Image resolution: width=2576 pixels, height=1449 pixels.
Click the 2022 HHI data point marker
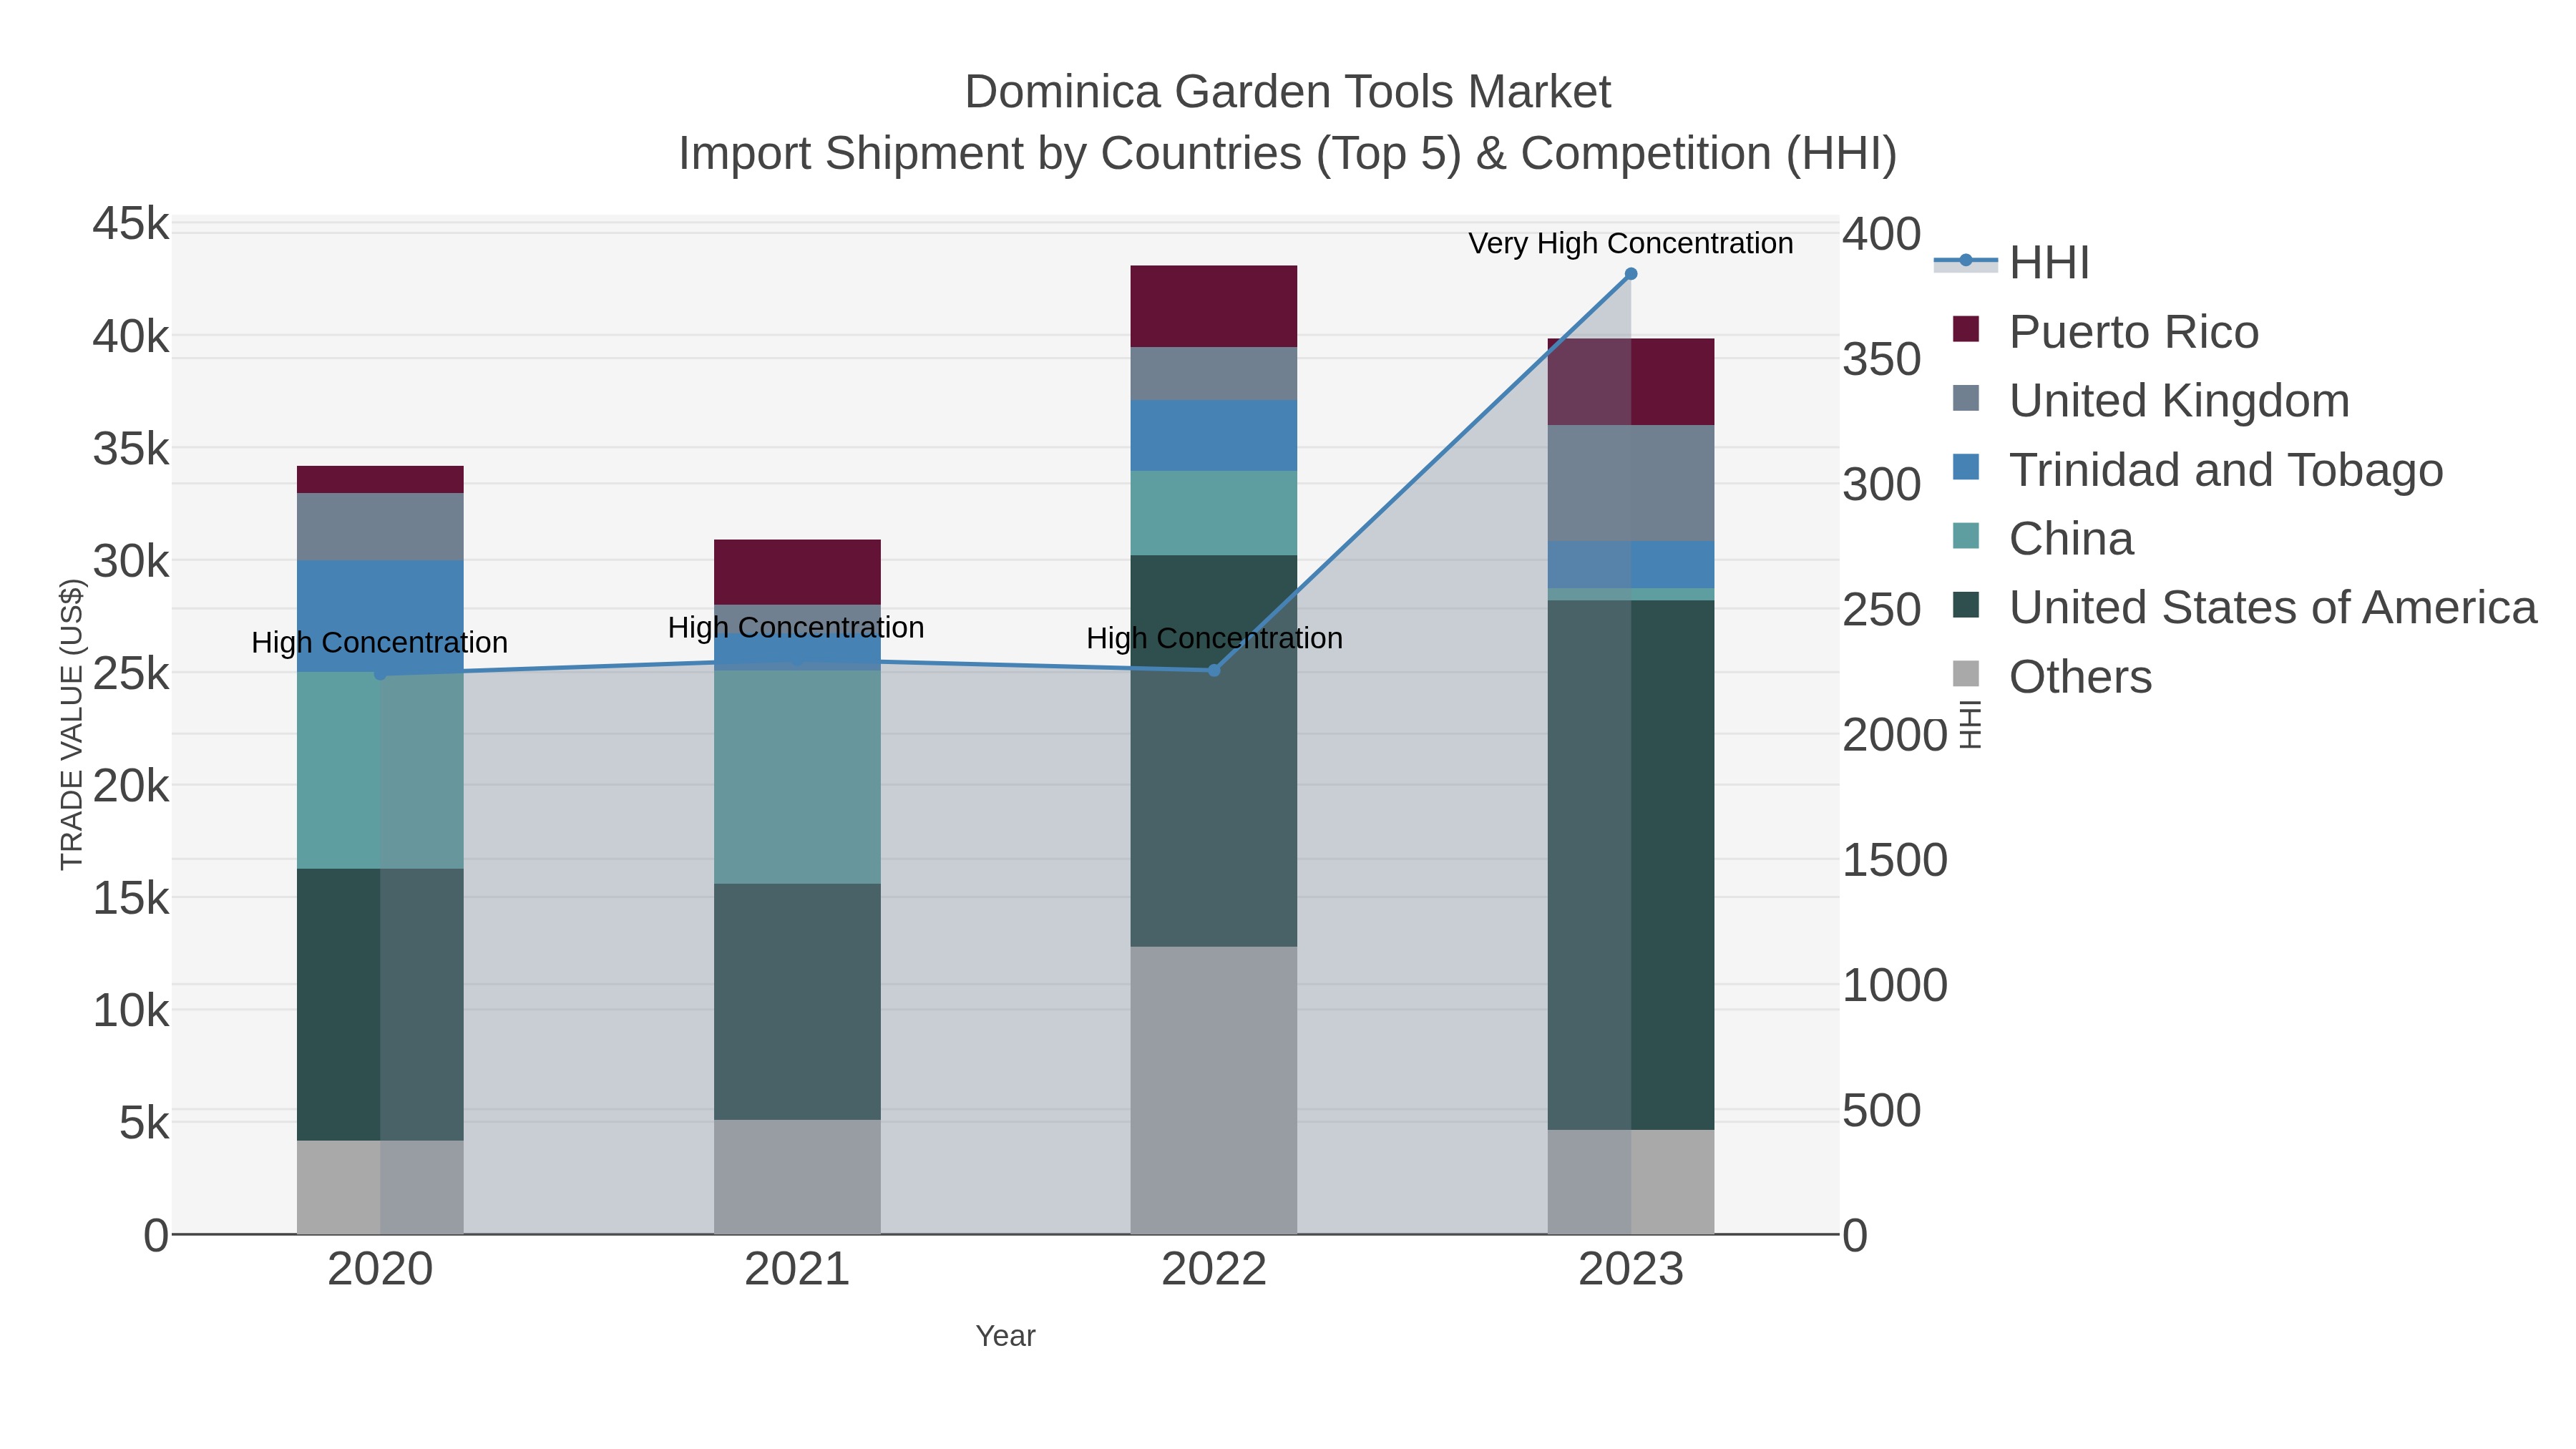tap(1214, 670)
